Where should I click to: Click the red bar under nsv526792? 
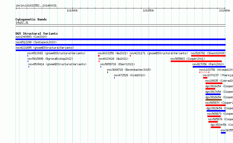point(208,56)
